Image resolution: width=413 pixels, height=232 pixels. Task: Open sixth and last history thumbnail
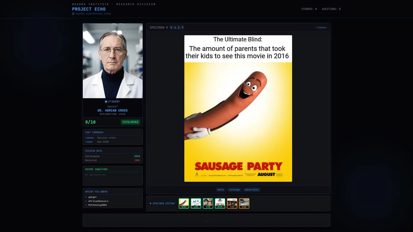coord(244,203)
